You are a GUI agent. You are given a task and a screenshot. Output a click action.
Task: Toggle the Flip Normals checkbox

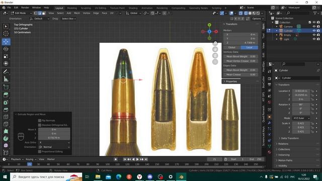click(40, 121)
